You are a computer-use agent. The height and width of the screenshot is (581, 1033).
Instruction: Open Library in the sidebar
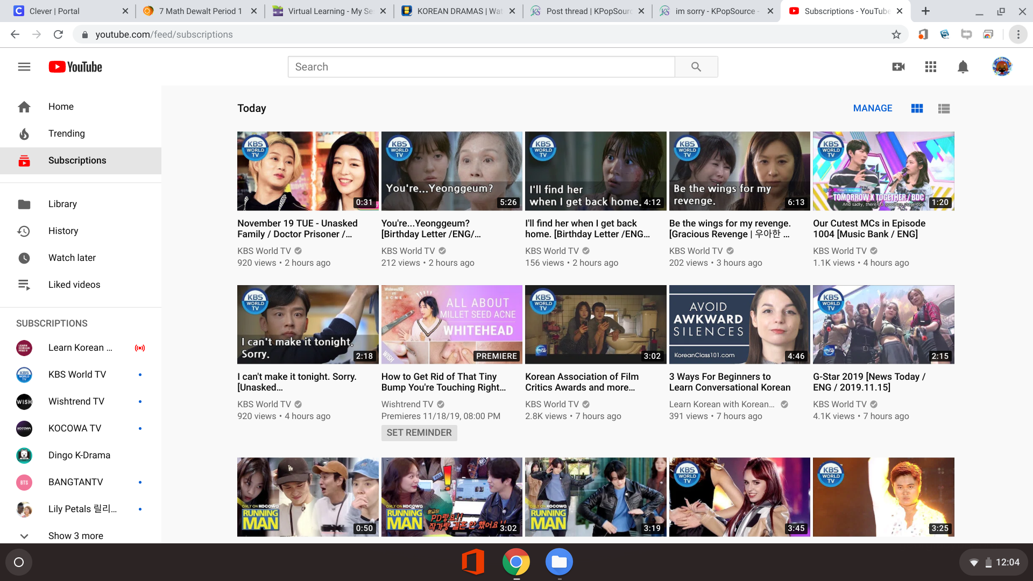(x=81, y=204)
